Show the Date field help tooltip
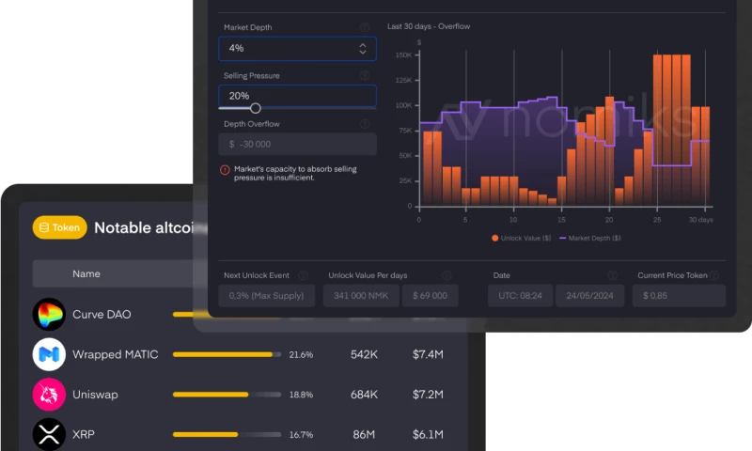Screen dimensions: 752x451 [x=612, y=275]
